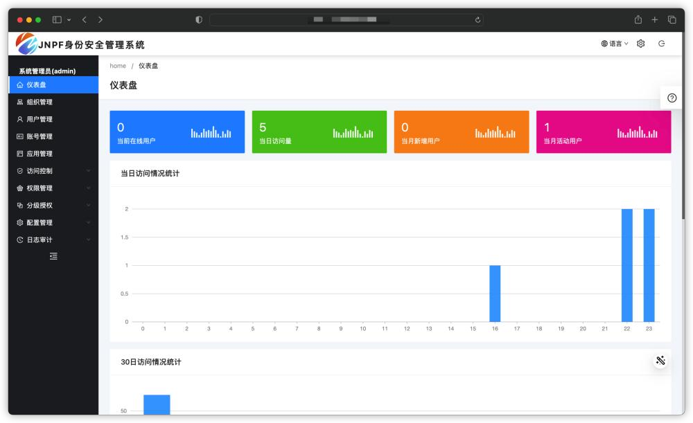693x423 pixels.
Task: Open 账号管理 menu item
Action: pyautogui.click(x=53, y=136)
